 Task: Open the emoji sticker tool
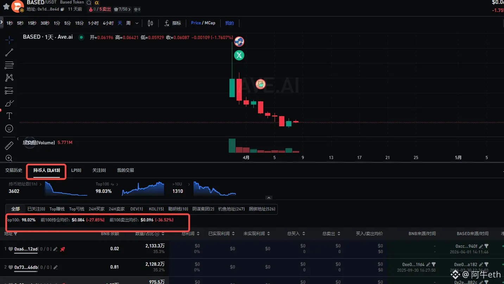9,129
